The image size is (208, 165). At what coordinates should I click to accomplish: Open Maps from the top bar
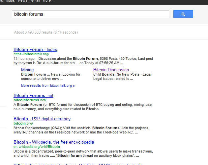click(11, 1)
